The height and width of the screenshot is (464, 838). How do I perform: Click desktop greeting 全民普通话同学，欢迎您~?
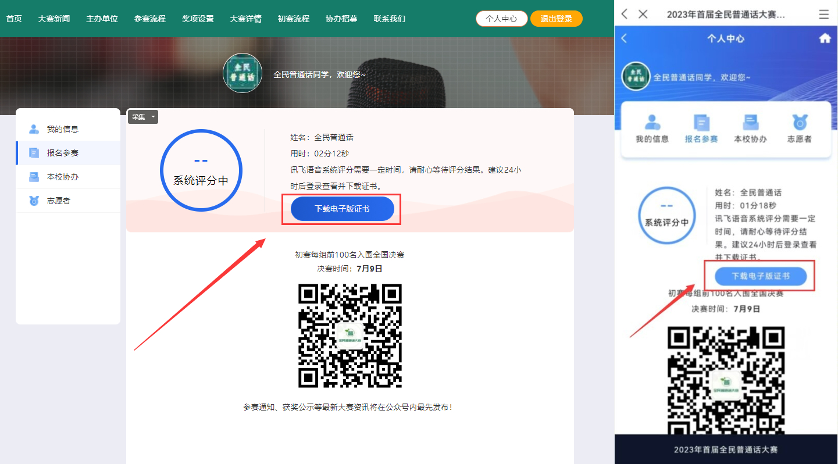[320, 74]
